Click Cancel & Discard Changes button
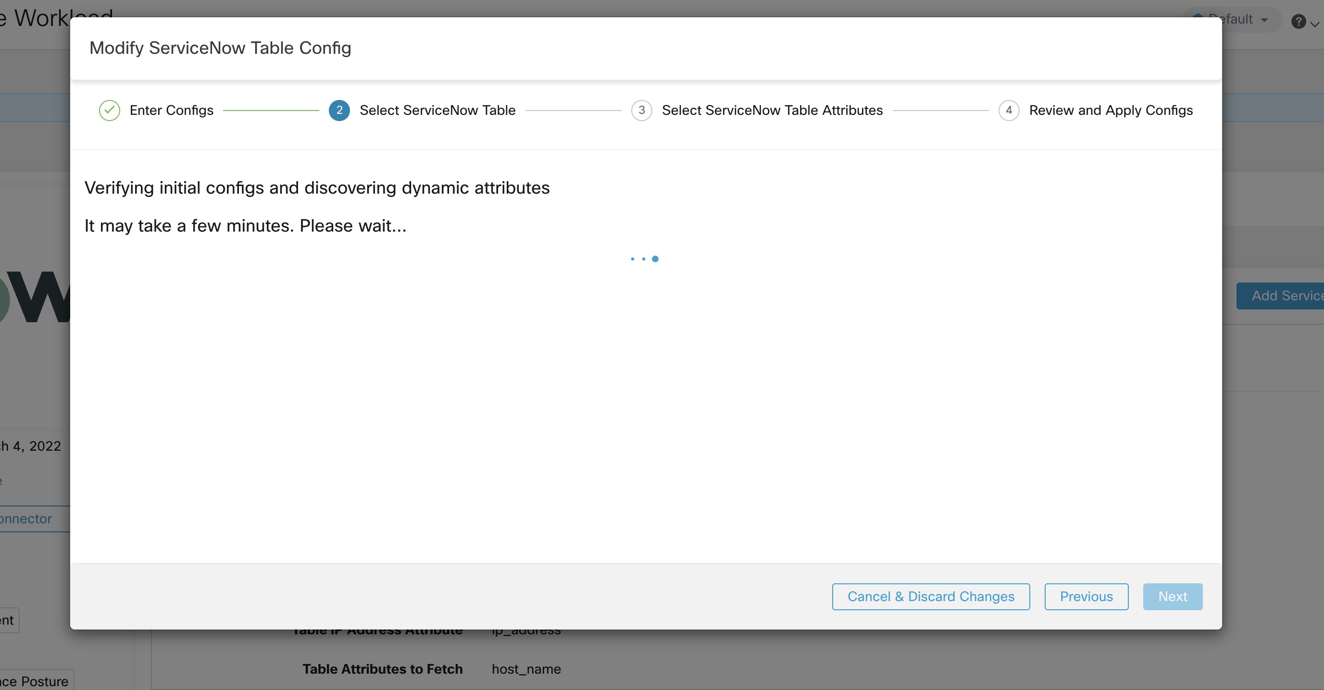 click(931, 596)
